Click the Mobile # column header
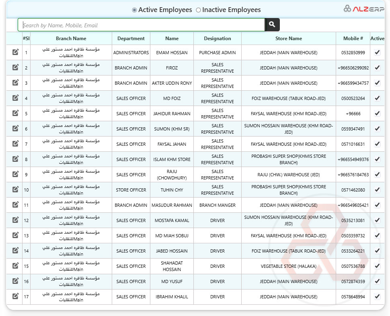 click(x=353, y=39)
